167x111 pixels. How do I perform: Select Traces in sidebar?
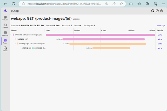[5, 41]
